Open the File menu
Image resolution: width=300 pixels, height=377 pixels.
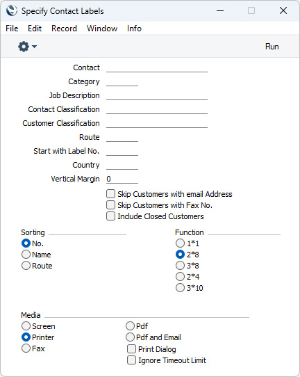(12, 29)
